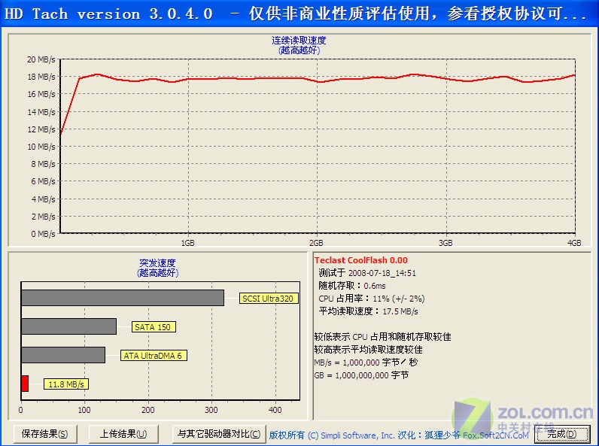Click the 突发速度 chart title
This screenshot has width=599, height=446.
pyautogui.click(x=157, y=263)
